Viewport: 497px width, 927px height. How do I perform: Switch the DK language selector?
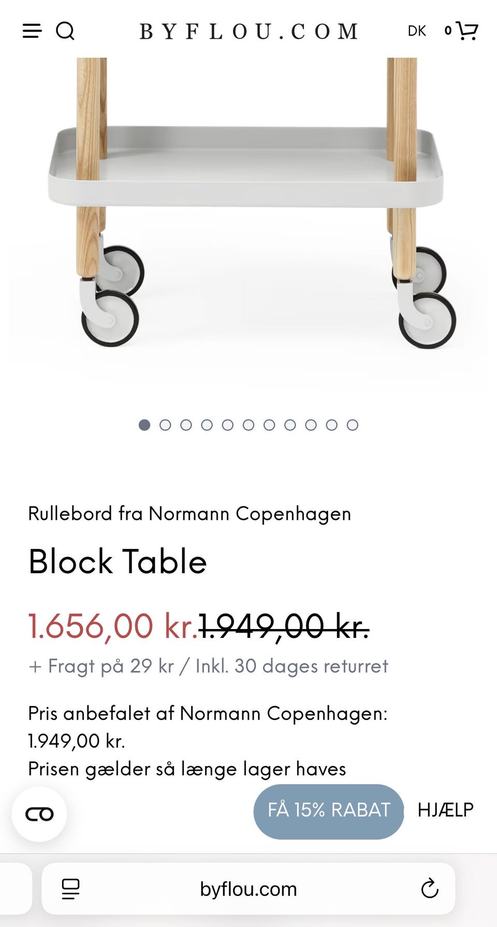(x=417, y=31)
